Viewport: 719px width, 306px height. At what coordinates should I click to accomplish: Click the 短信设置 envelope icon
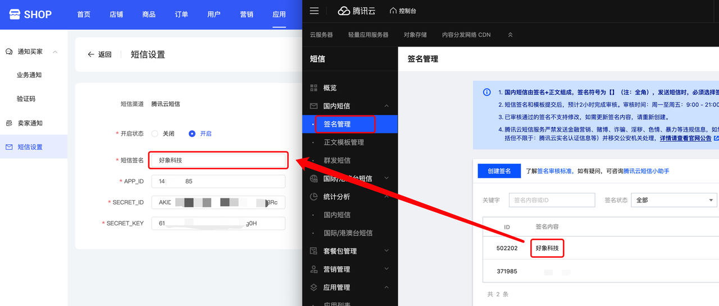click(9, 147)
